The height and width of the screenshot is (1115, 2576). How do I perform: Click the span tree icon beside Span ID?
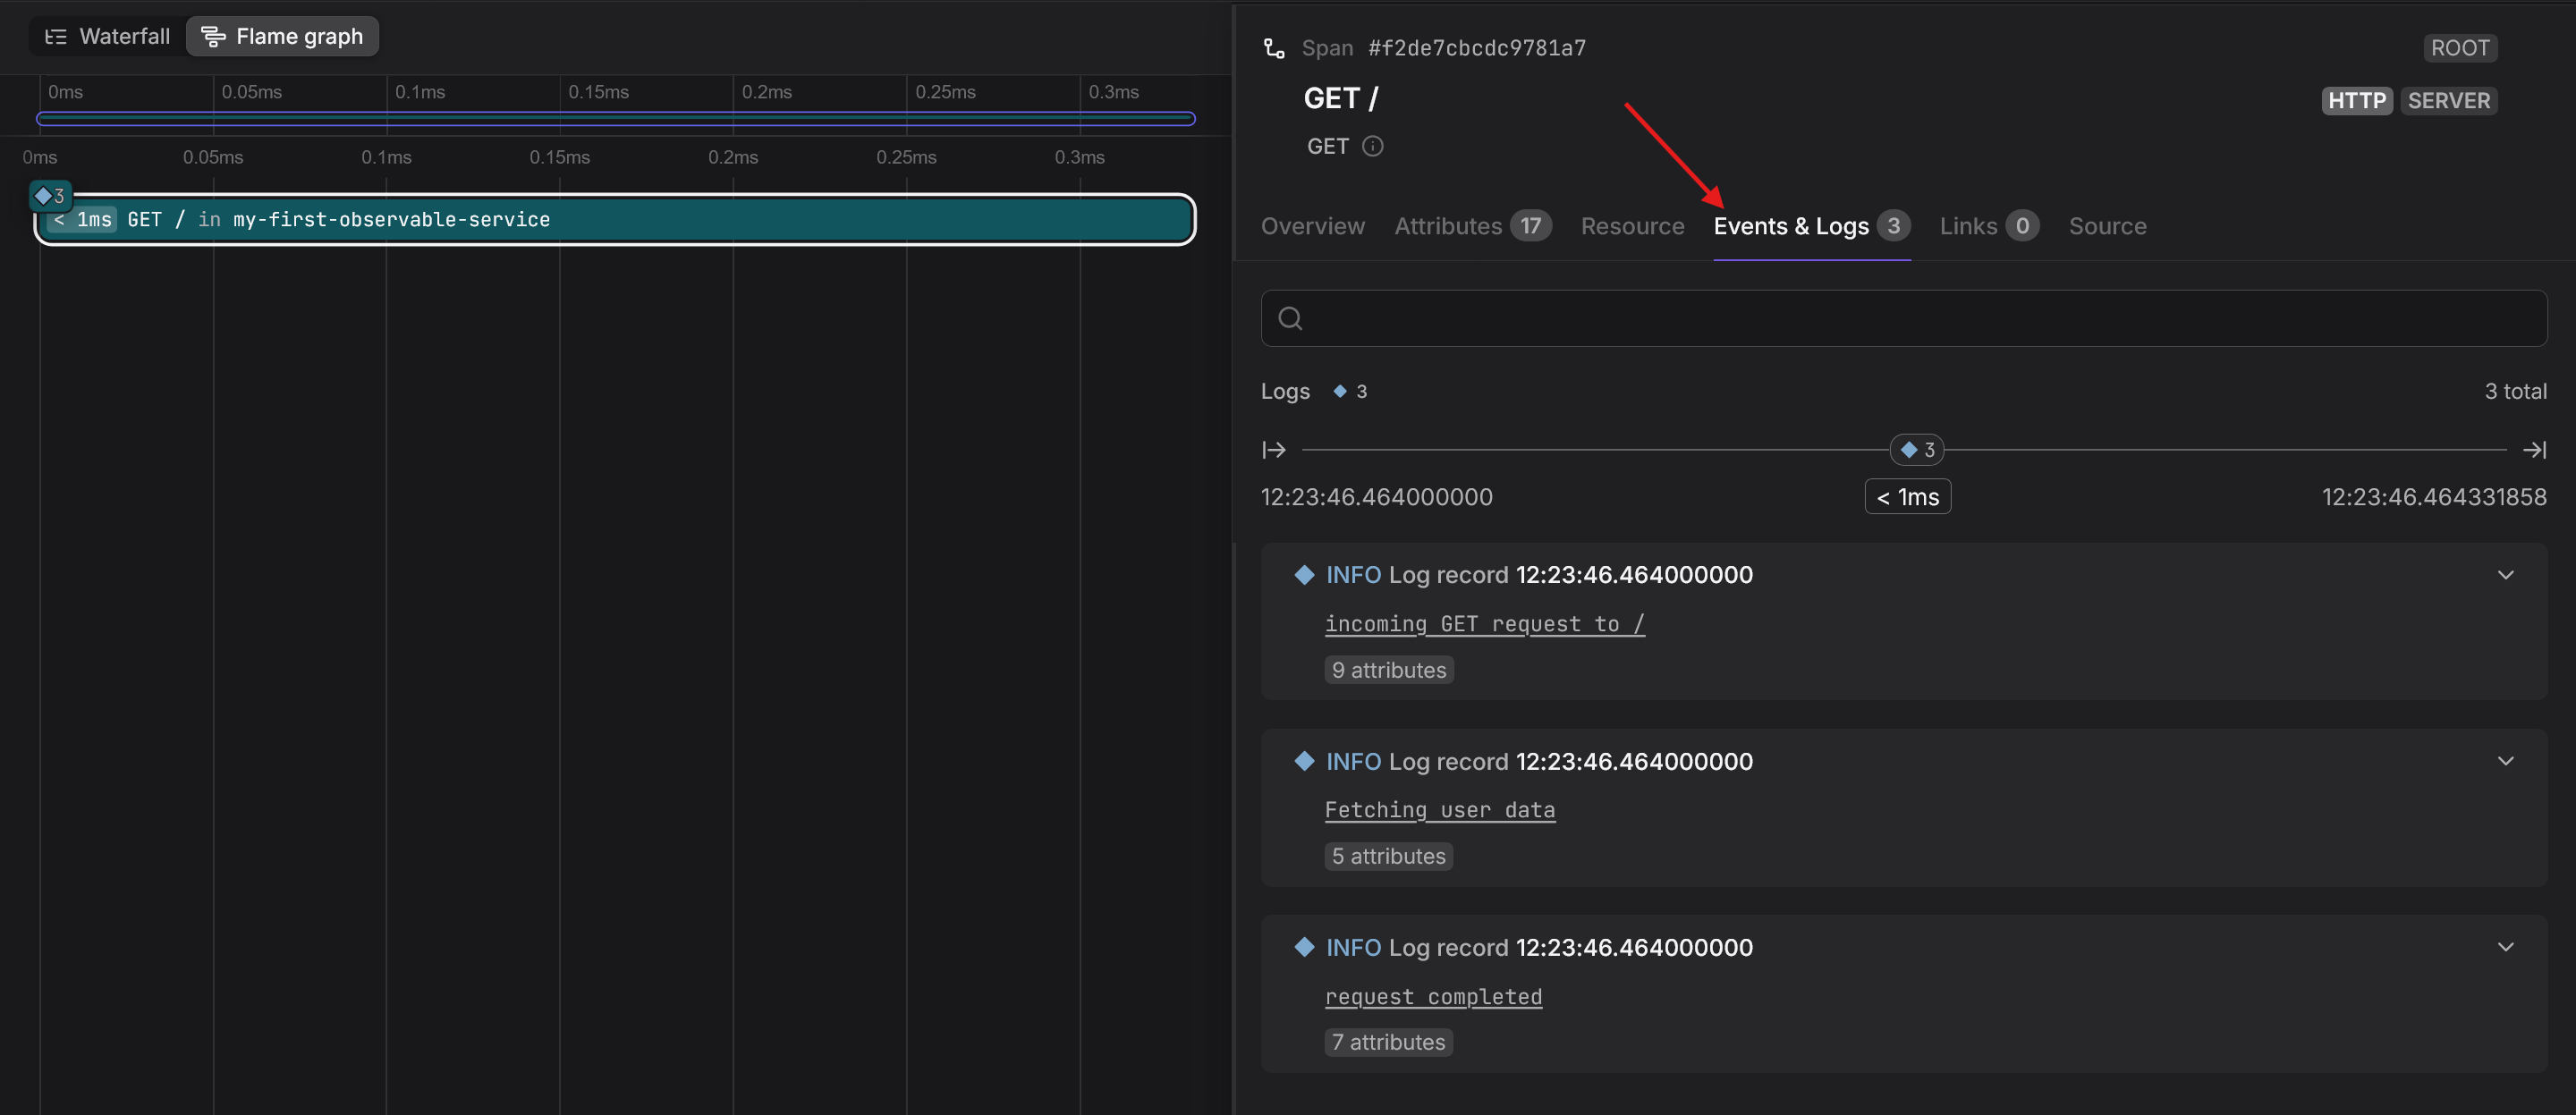point(1274,48)
